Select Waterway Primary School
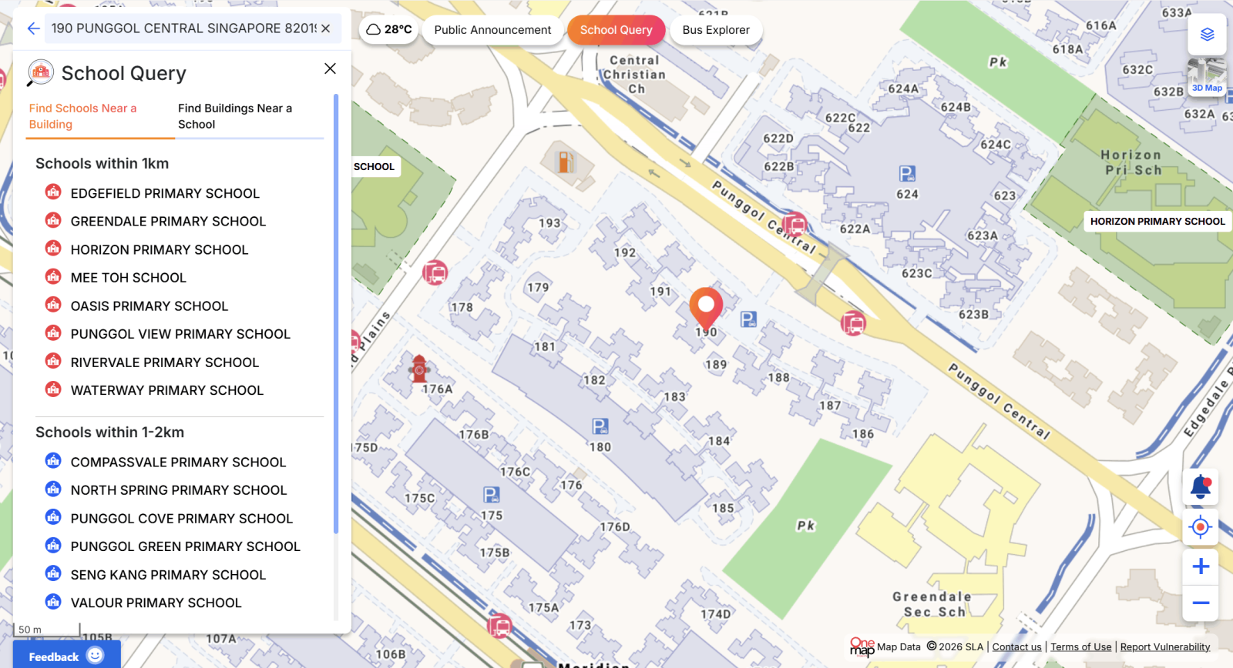This screenshot has height=668, width=1233. point(167,391)
